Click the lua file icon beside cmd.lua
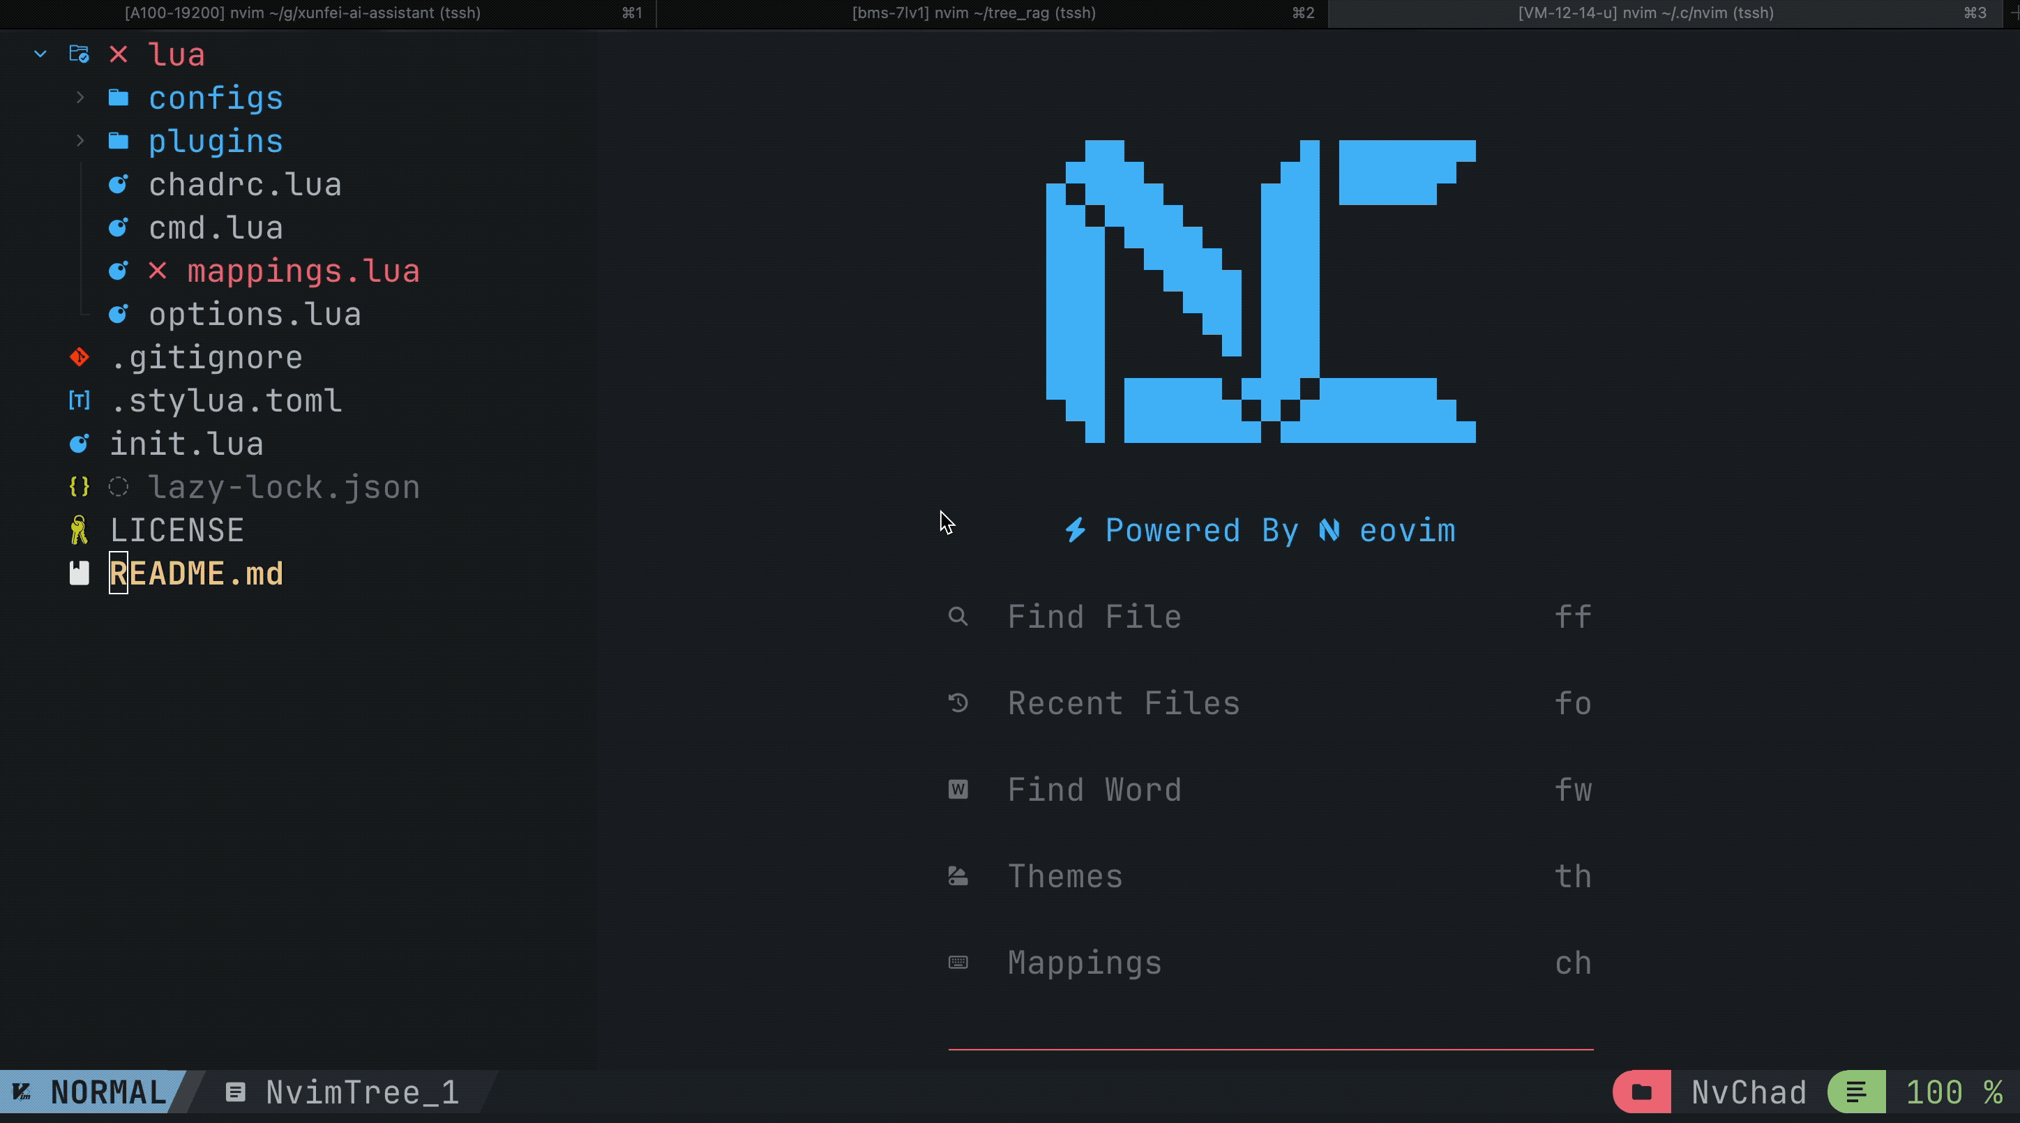This screenshot has height=1123, width=2020. point(119,227)
